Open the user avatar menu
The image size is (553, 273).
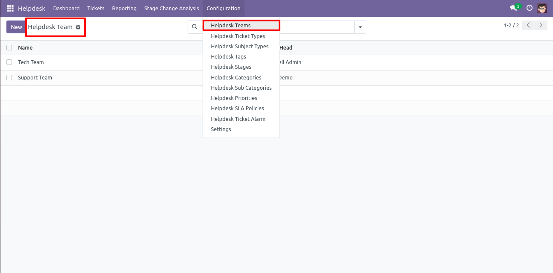542,8
